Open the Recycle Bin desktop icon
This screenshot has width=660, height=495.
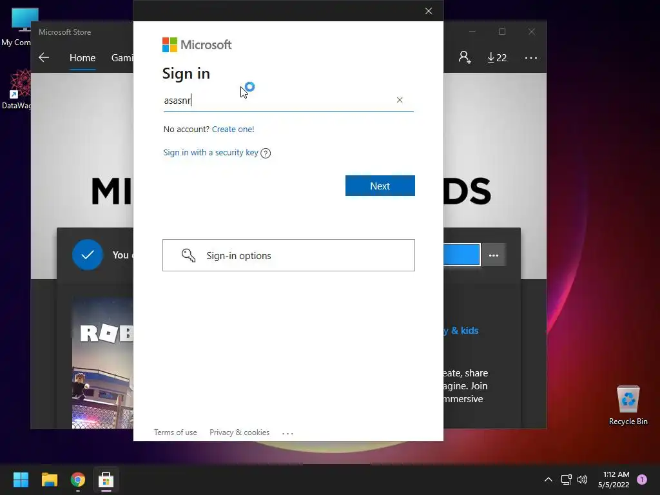click(628, 405)
